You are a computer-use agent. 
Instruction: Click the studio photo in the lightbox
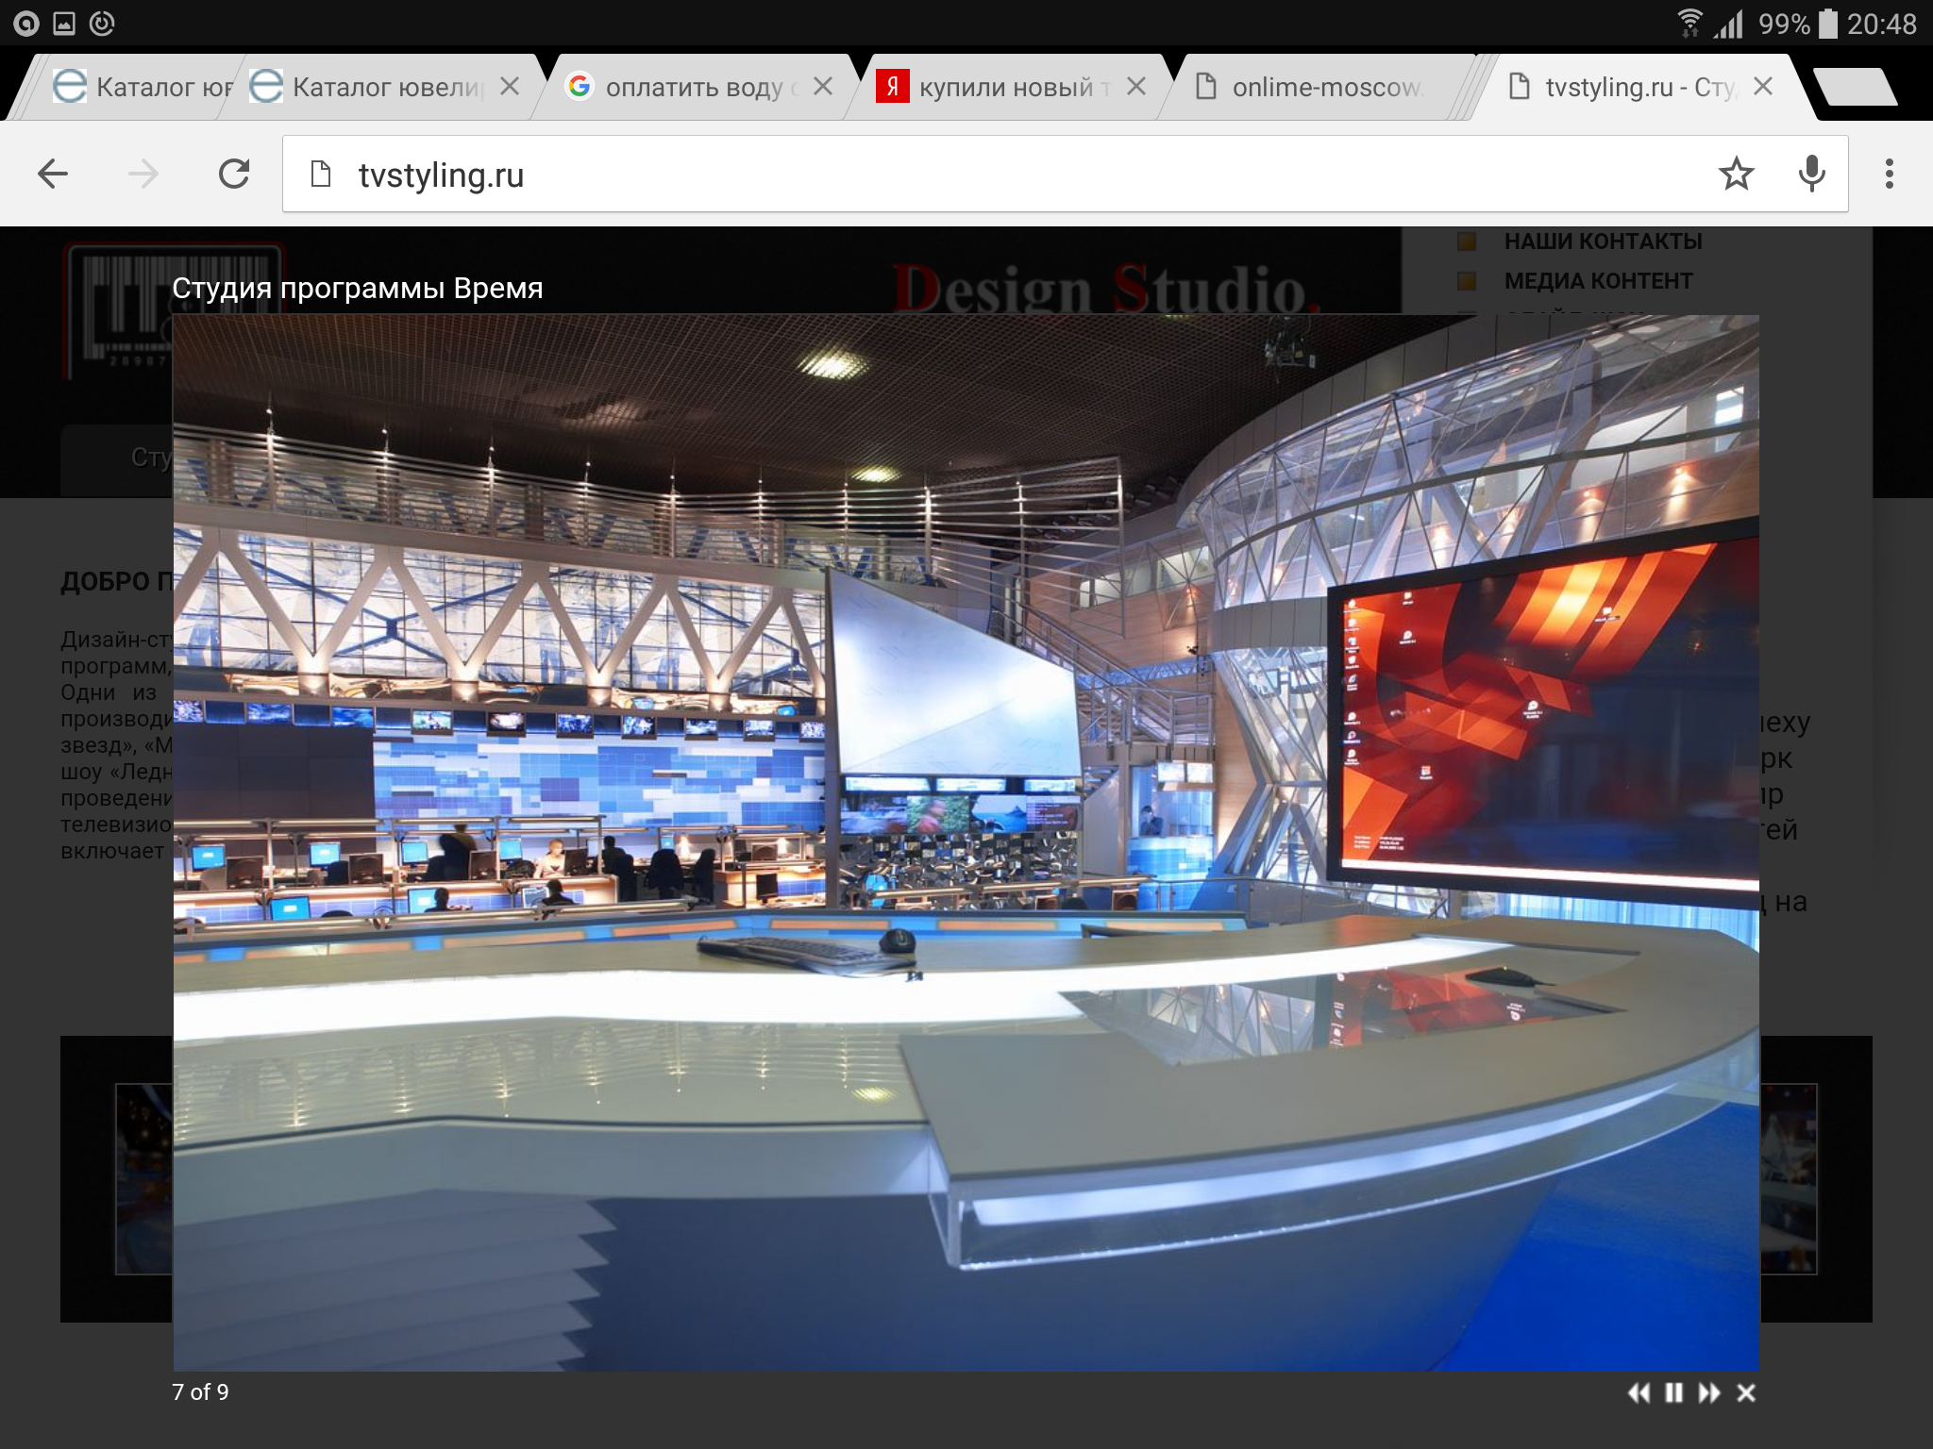coord(966,842)
